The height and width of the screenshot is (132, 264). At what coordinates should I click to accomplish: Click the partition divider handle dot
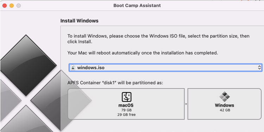tap(186, 104)
